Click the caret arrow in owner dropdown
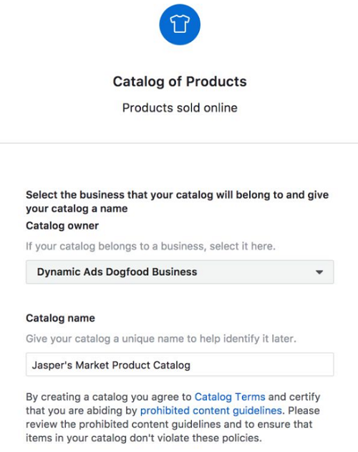Image resolution: width=358 pixels, height=452 pixels. (x=319, y=272)
